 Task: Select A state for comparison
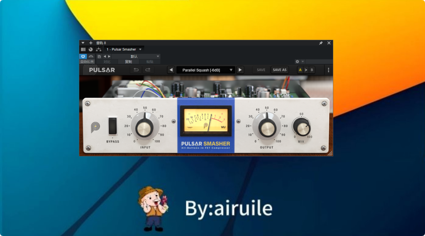(x=300, y=70)
